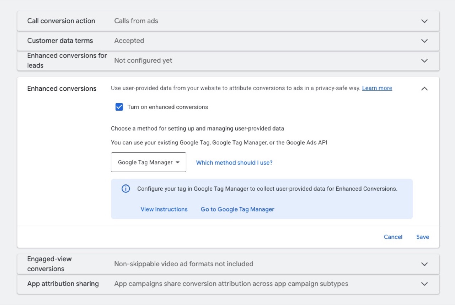455x305 pixels.
Task: Click 'Non-skippable video ad formats not included' text
Action: (184, 264)
